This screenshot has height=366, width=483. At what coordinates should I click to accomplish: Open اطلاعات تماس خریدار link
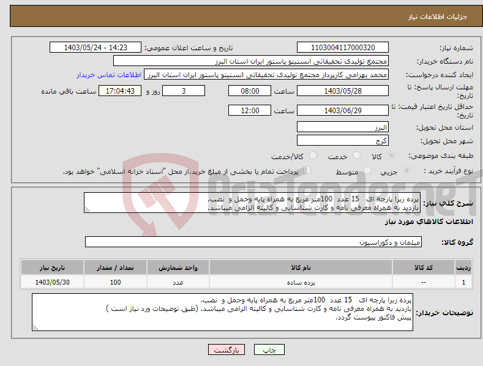tap(109, 75)
